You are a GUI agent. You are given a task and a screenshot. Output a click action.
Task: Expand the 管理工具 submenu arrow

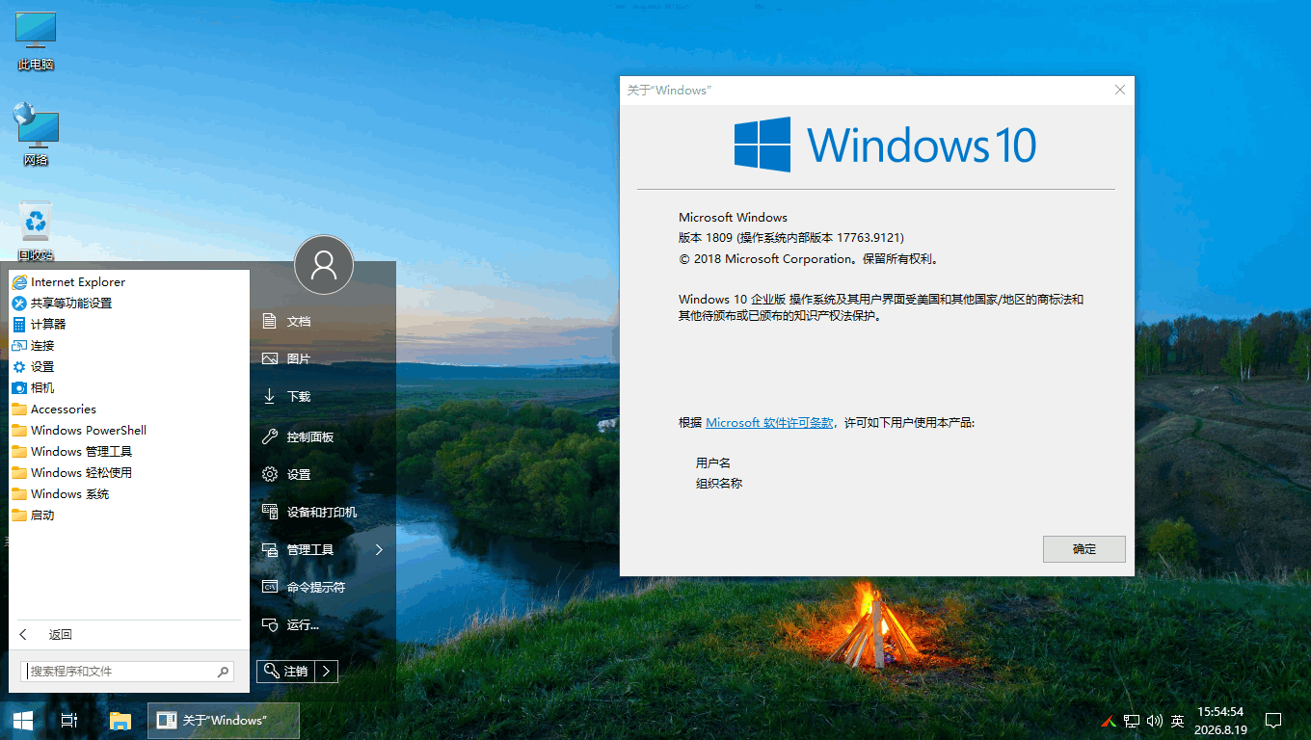(x=379, y=549)
